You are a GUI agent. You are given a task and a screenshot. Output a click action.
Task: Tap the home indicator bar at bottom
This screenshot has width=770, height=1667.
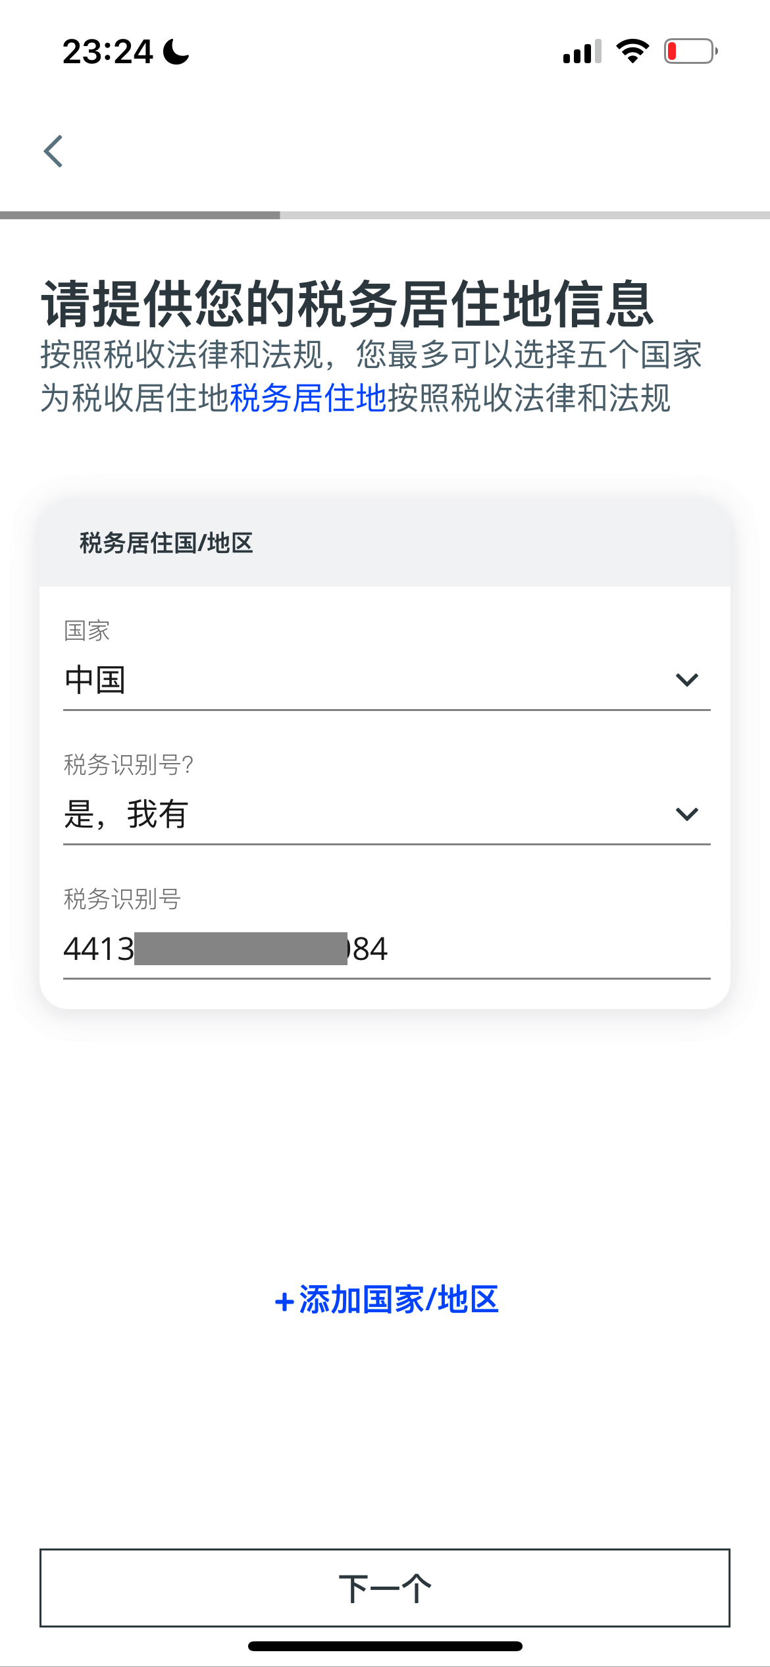pos(385,1647)
